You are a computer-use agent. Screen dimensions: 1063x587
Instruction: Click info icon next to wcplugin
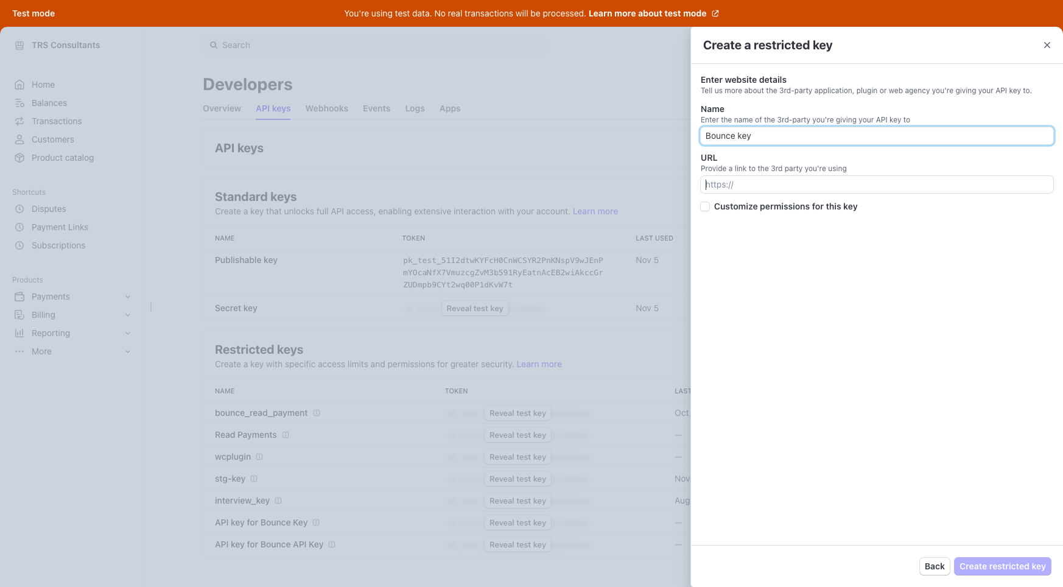259,457
